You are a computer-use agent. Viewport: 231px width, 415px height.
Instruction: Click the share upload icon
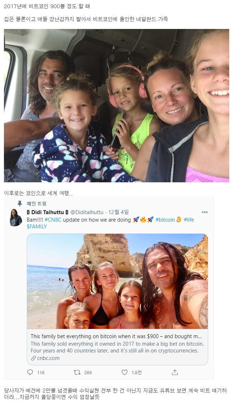pyautogui.click(x=175, y=372)
